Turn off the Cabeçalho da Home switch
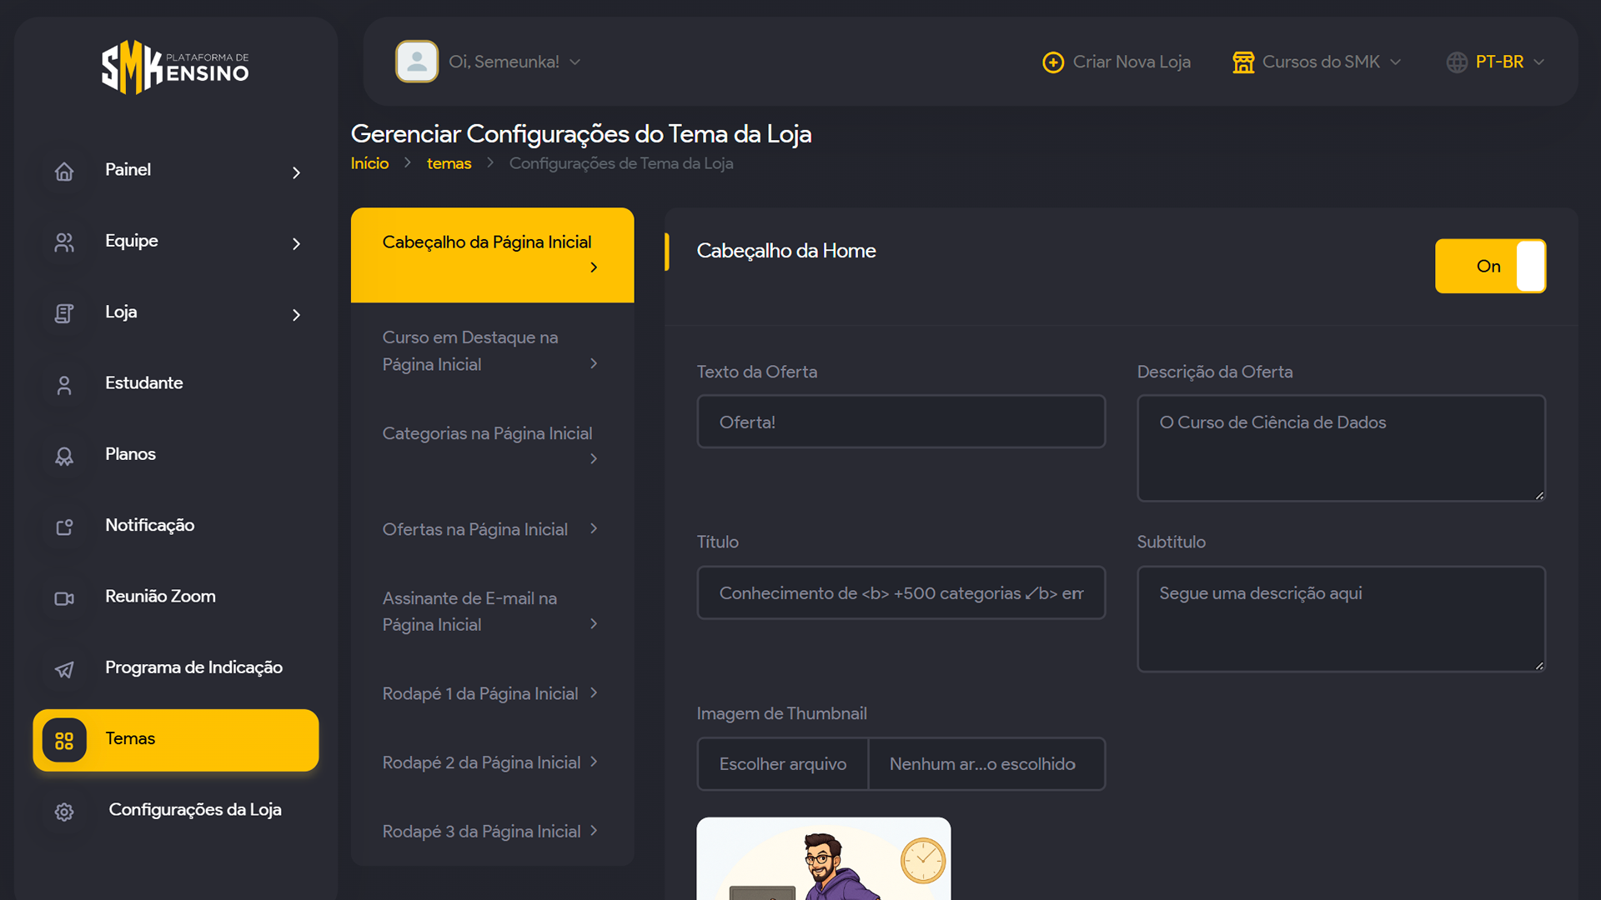 1490,266
